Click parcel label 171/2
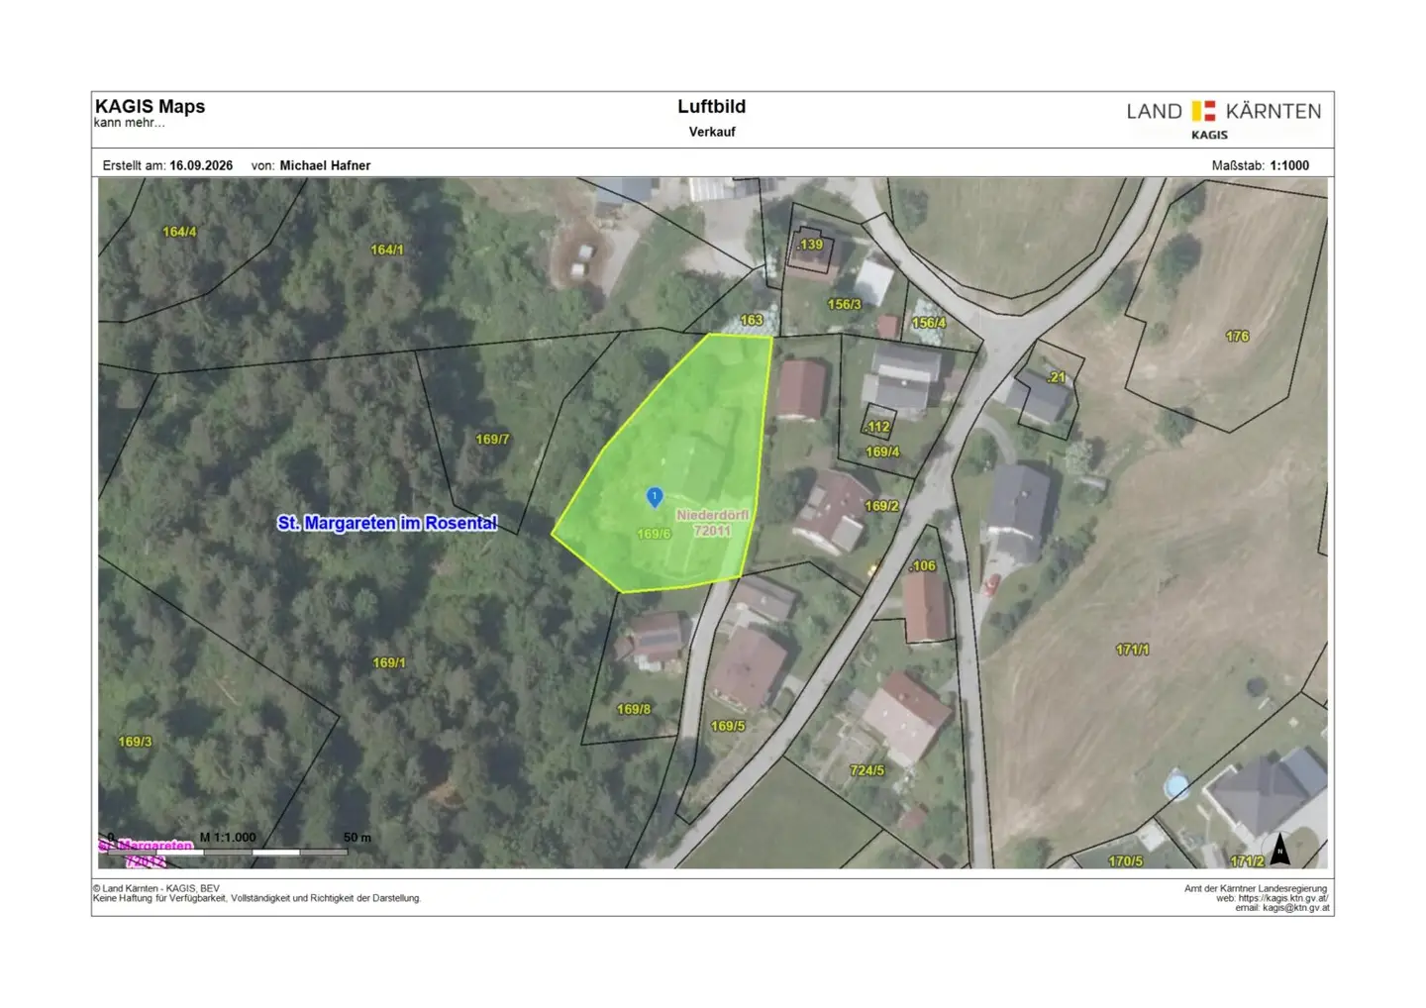1426x1008 pixels. [x=1247, y=861]
